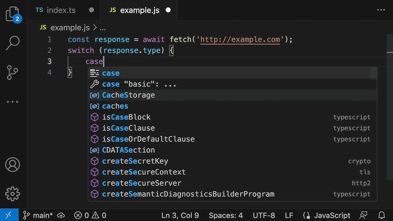
Task: Open notifications bell in status bar
Action: click(x=382, y=215)
